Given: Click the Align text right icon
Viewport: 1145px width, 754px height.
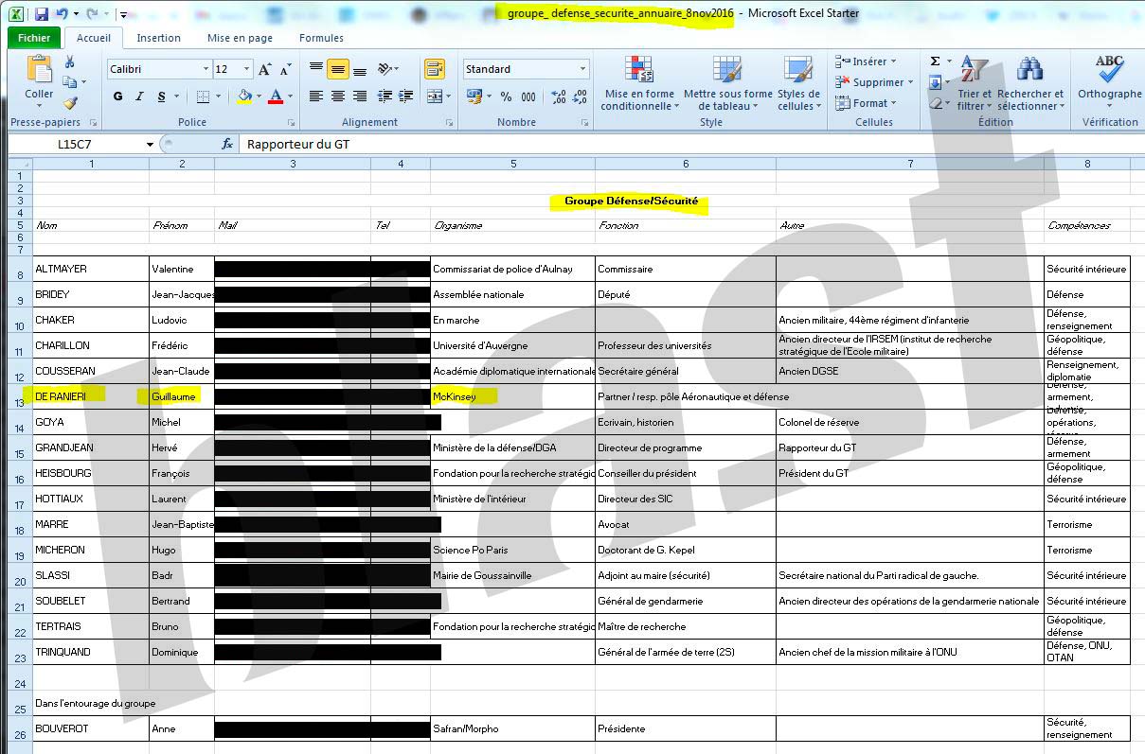Looking at the screenshot, I should pyautogui.click(x=360, y=96).
